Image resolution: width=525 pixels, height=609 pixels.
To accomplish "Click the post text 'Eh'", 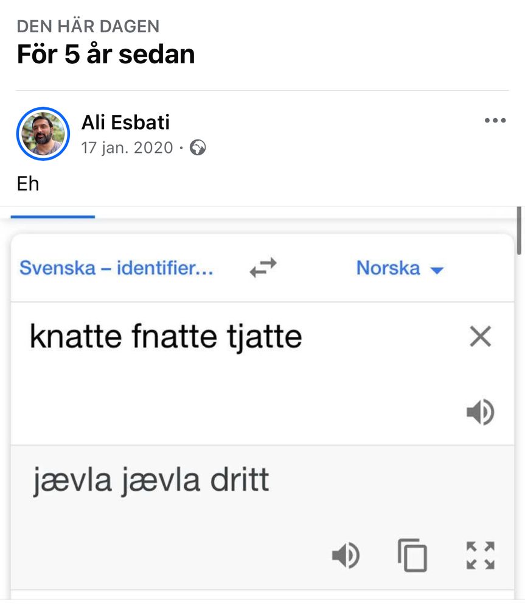I will pyautogui.click(x=27, y=183).
